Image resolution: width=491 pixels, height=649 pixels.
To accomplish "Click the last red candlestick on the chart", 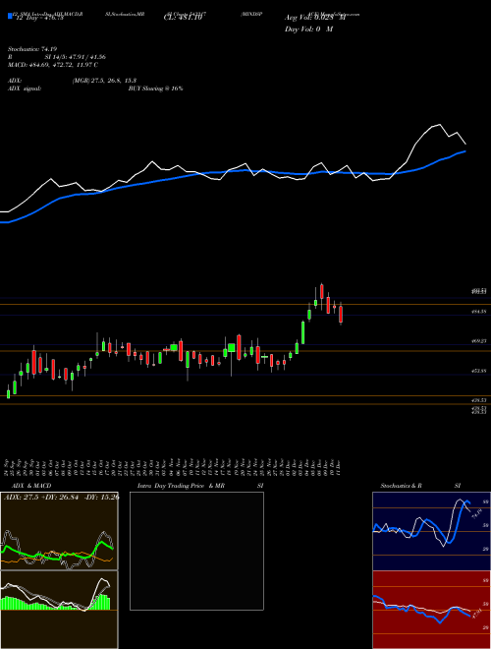I will 341,314.
